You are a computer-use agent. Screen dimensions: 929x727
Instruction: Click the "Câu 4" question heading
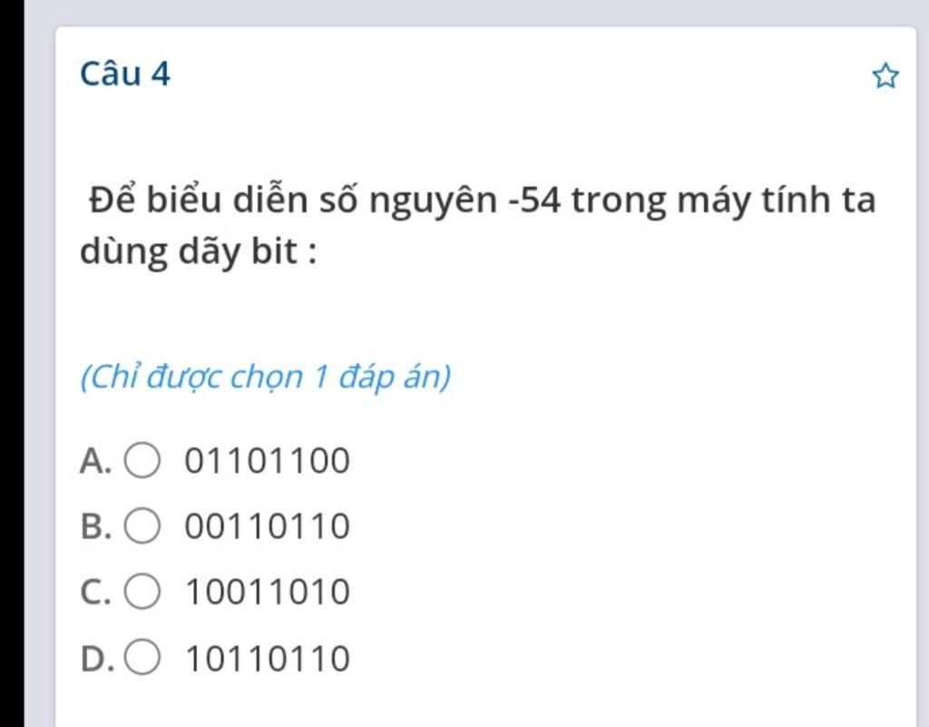(125, 74)
